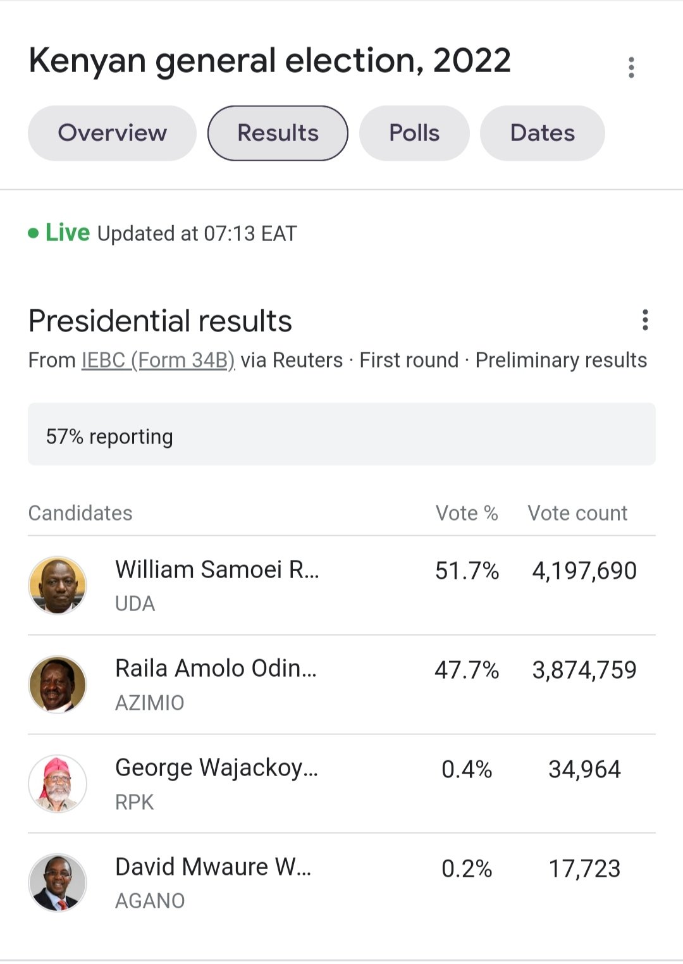Open Raila Amolo Odinga candidate name
683x964 pixels.
click(216, 669)
